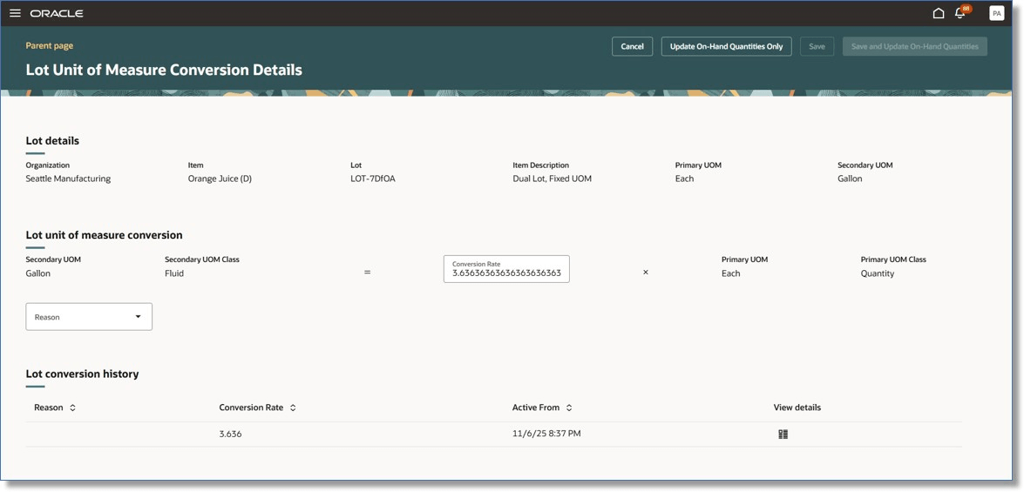The width and height of the screenshot is (1024, 492).
Task: Click the Lot conversion history heading
Action: (x=82, y=374)
